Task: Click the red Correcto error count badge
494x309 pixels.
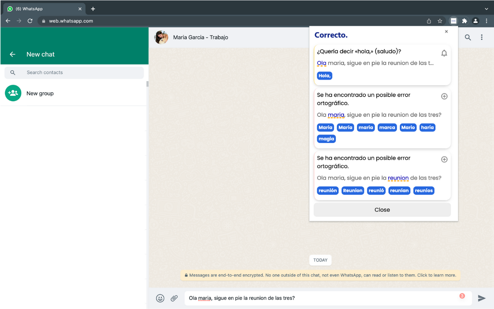Action: (x=462, y=296)
